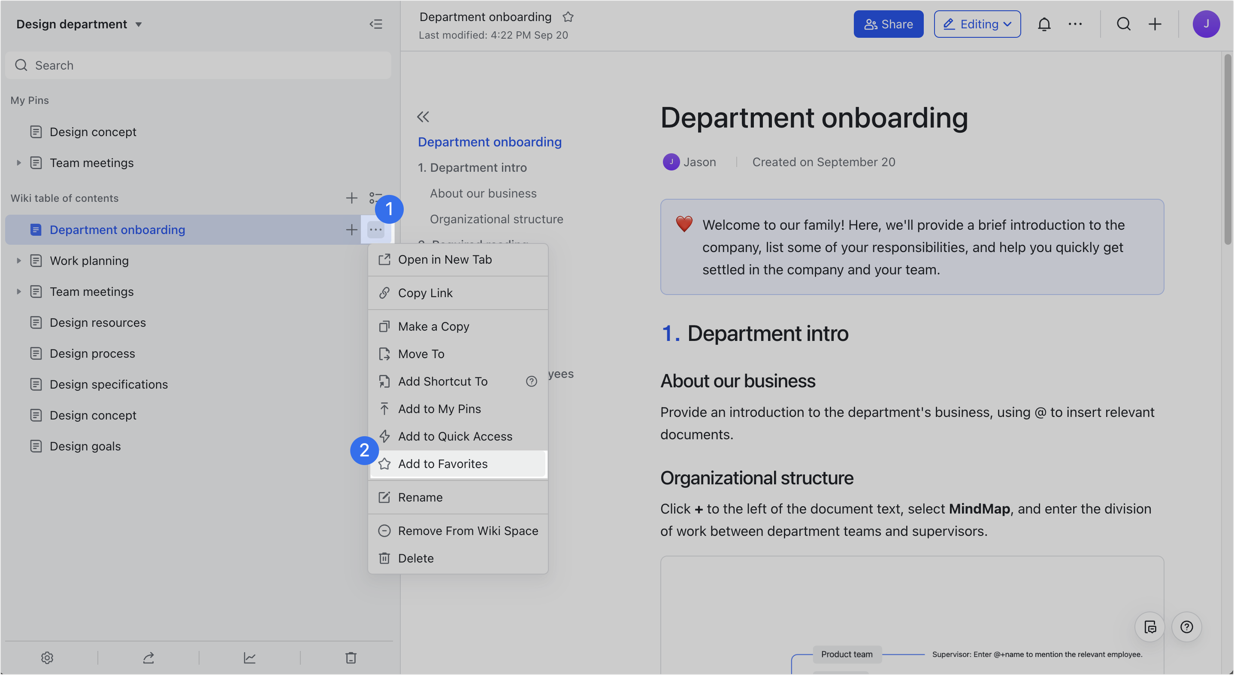The image size is (1234, 675).
Task: Open the wiki trash bin icon
Action: tap(351, 657)
